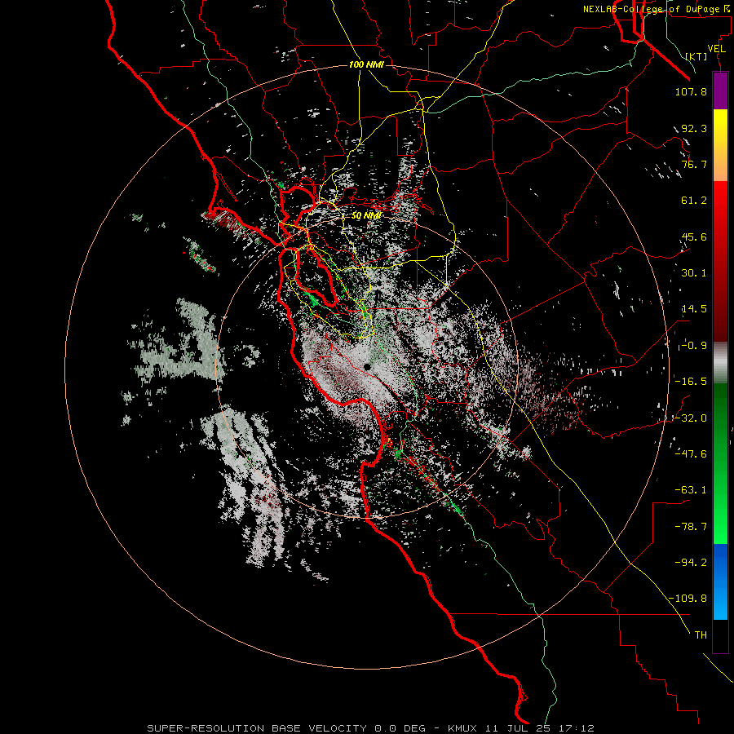Click the 14.5 velocity scale value

click(x=694, y=309)
